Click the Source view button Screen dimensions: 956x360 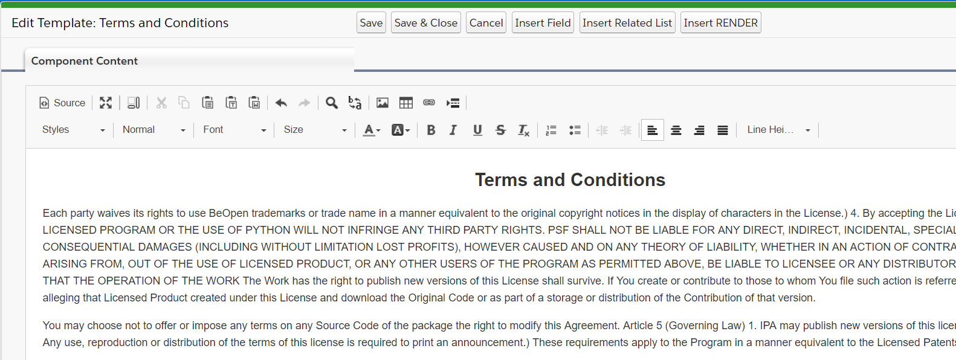tap(62, 103)
